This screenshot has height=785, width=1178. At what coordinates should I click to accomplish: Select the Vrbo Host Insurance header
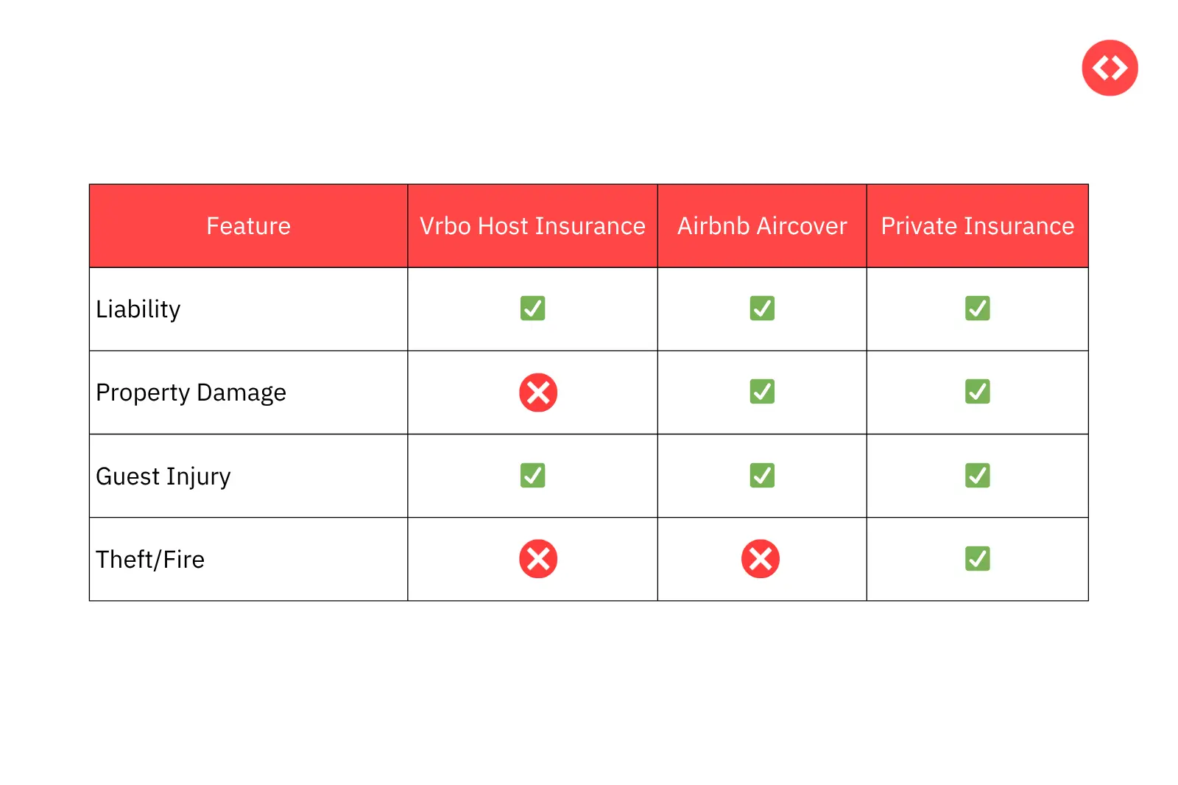532,226
